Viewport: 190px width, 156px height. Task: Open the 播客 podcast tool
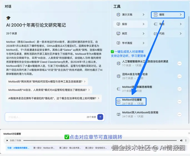click(x=168, y=15)
